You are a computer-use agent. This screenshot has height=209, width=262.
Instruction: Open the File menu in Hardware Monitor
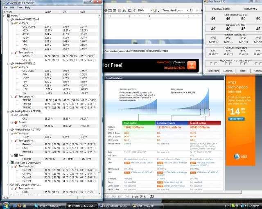(5, 7)
